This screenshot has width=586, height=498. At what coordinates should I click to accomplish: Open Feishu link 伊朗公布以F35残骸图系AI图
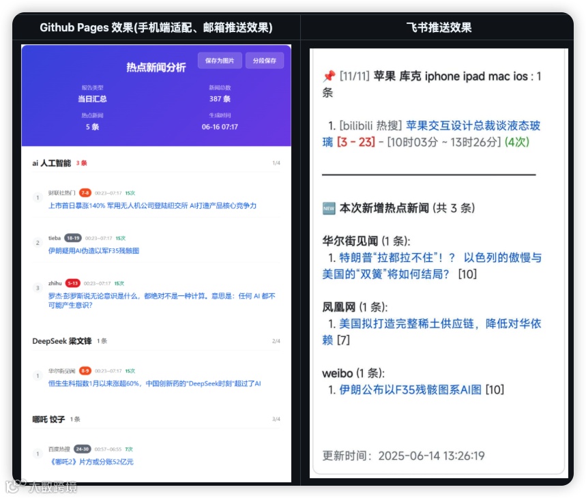click(411, 390)
